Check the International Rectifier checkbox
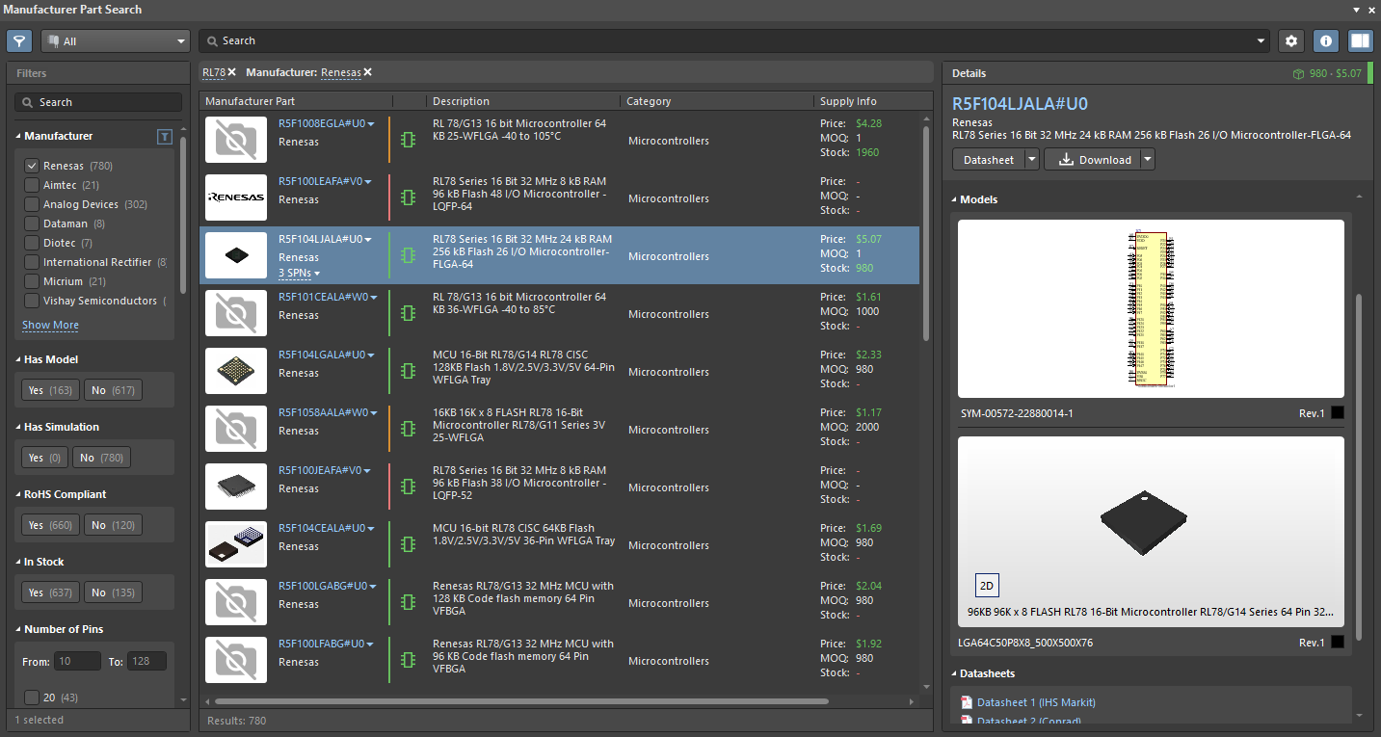The width and height of the screenshot is (1381, 737). coord(32,262)
